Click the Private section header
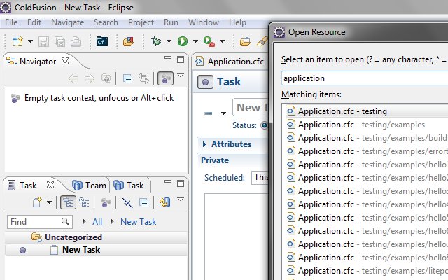448x280 pixels. point(215,160)
